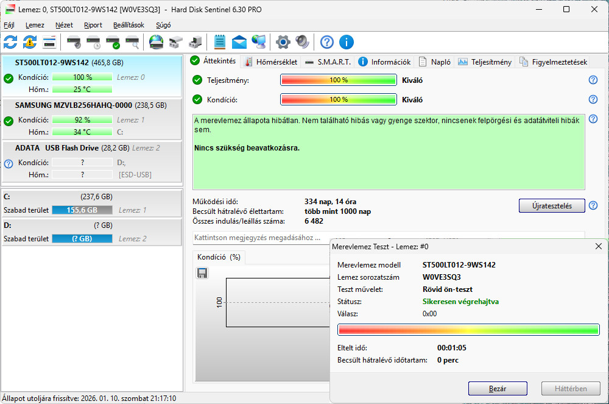Click the save floppy icon above chart
609x404 pixels.
coord(202,273)
